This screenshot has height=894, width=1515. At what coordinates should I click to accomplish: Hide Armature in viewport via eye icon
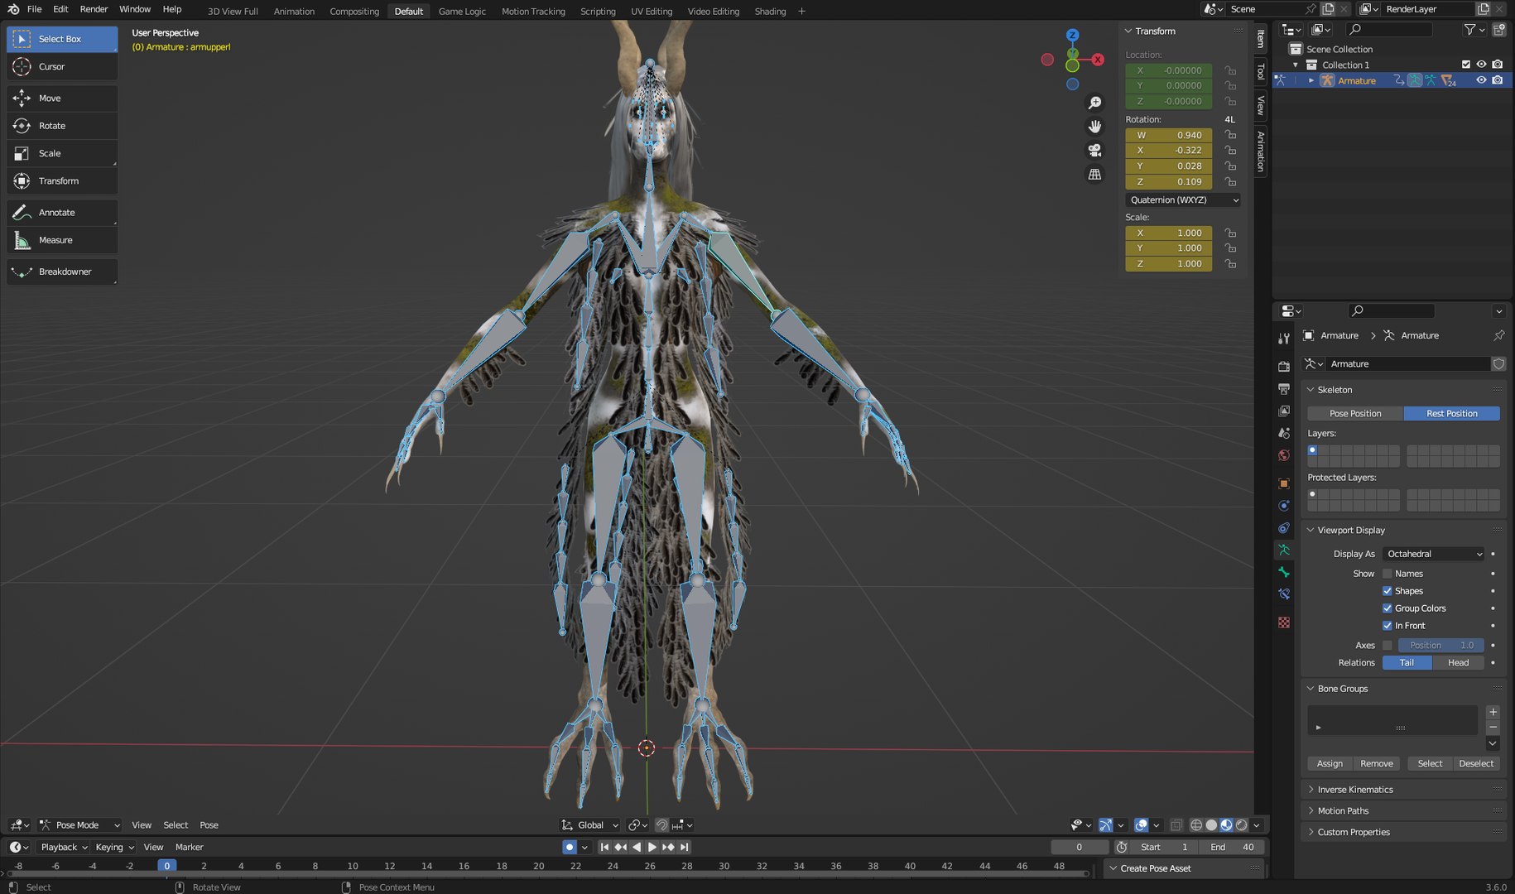pyautogui.click(x=1481, y=80)
